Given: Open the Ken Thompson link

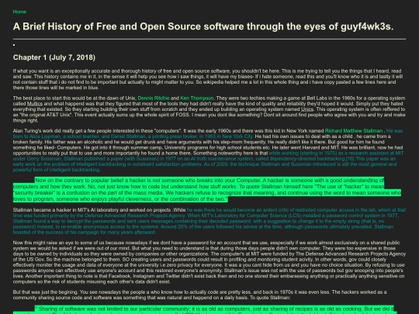Looking at the screenshot, I should (197, 98).
